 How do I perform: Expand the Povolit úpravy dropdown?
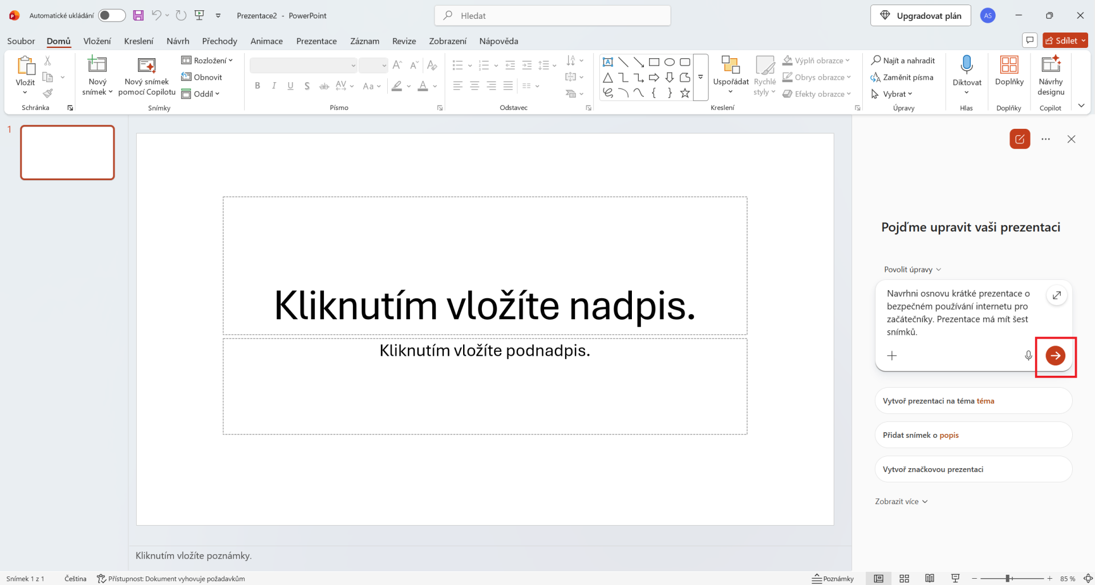pyautogui.click(x=912, y=270)
